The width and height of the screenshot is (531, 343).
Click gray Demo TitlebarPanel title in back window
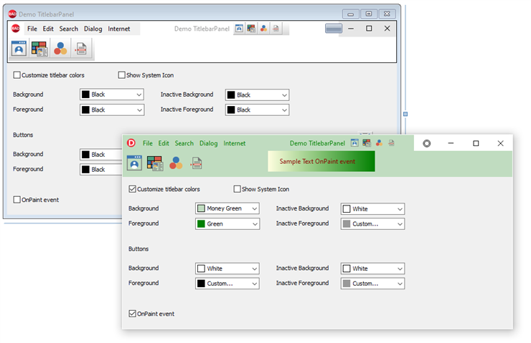point(202,29)
